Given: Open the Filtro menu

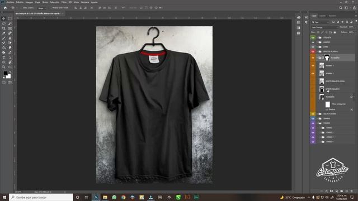Looking at the screenshot, I should (x=64, y=2).
